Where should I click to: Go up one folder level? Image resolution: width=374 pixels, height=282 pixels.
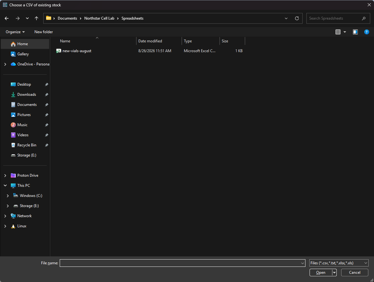click(x=37, y=18)
